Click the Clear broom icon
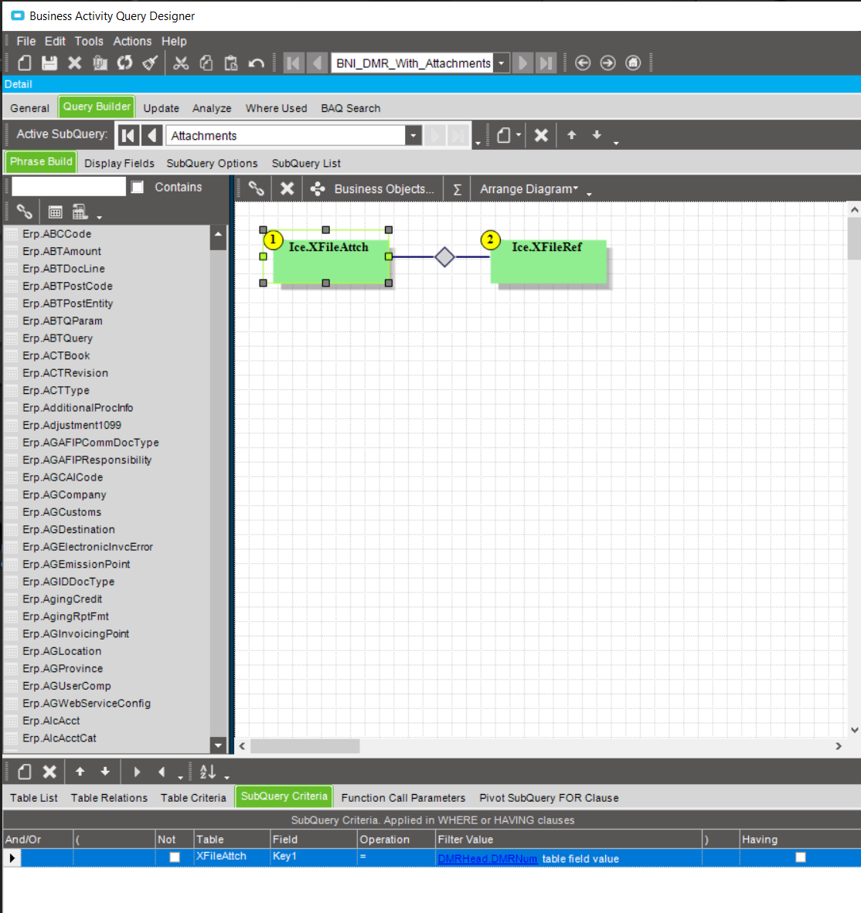This screenshot has width=861, height=913. point(150,63)
